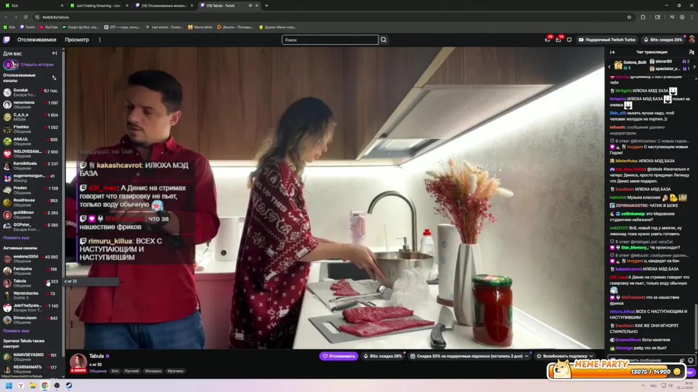
Task: Open Просмотр in Twitch navigation
Action: [x=77, y=40]
